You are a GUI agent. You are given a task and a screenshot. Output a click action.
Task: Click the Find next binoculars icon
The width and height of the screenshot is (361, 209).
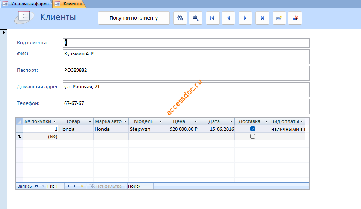pyautogui.click(x=196, y=18)
